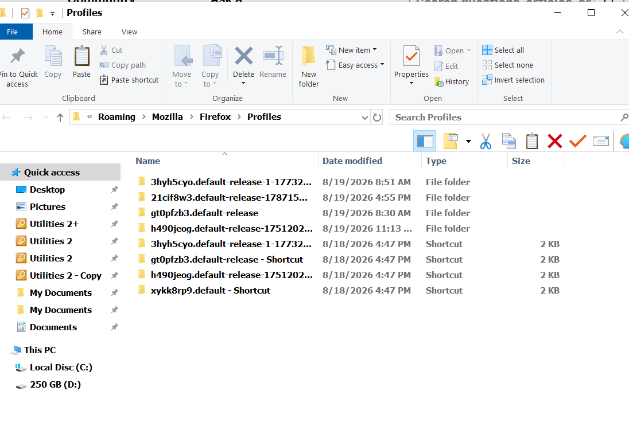This screenshot has height=422, width=629.
Task: Open Local Disc (C:) in sidebar
Action: pos(61,368)
